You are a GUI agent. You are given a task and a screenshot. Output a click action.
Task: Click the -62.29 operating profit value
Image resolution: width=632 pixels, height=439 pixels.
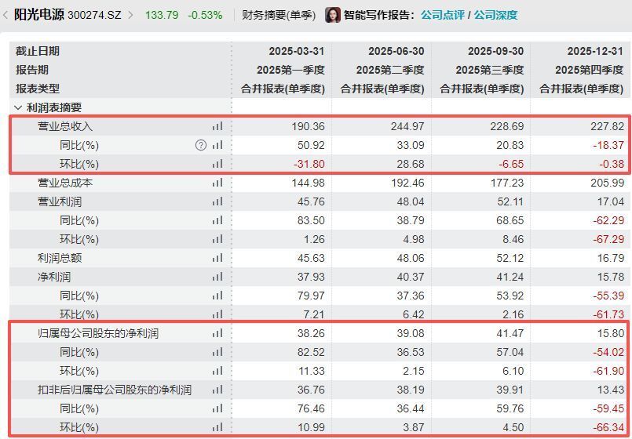[608, 220]
